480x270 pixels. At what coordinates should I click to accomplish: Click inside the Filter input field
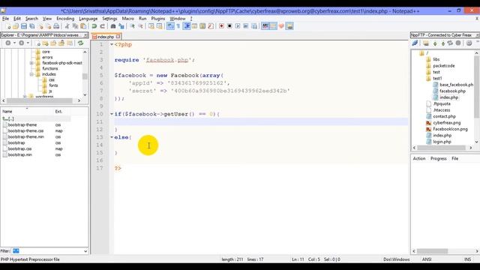pyautogui.click(x=46, y=251)
